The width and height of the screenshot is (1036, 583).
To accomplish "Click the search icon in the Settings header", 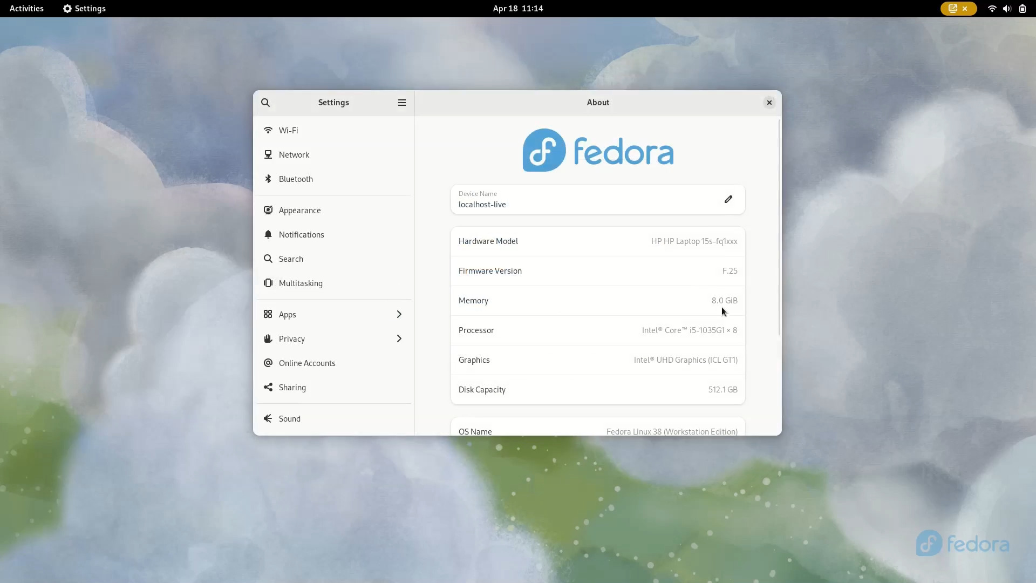I will 266,103.
